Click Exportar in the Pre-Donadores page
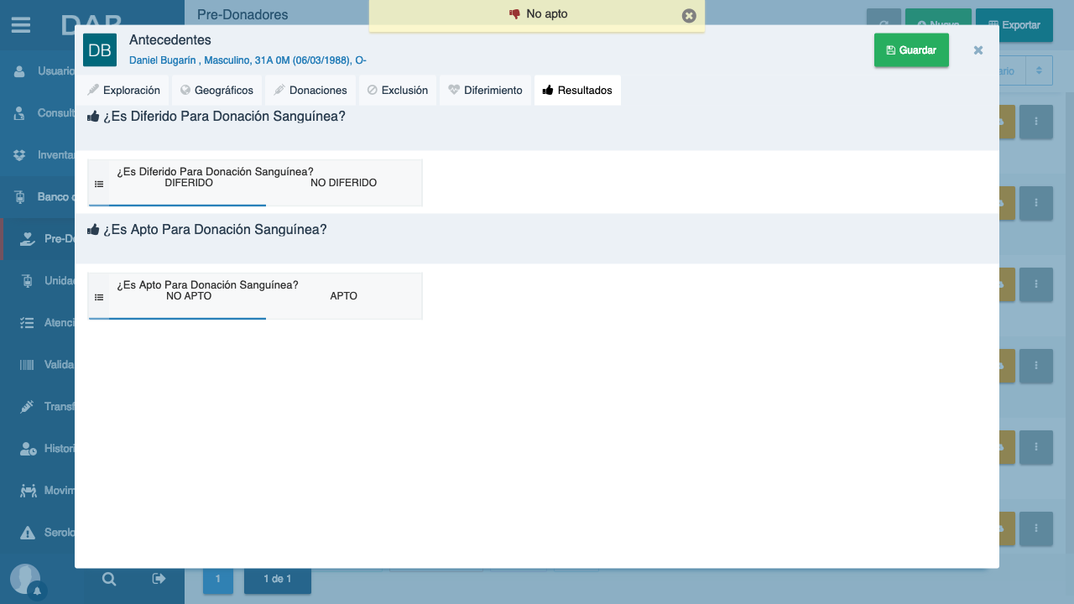The height and width of the screenshot is (604, 1074). pyautogui.click(x=1014, y=25)
